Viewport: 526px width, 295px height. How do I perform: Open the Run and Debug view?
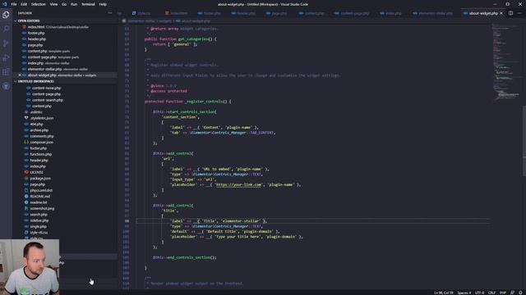tap(6, 58)
